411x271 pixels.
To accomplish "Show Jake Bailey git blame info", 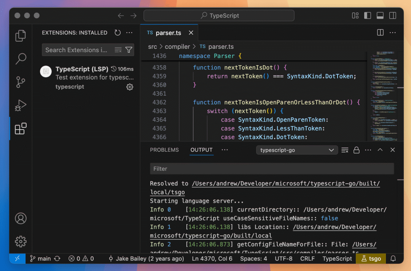I will [x=146, y=259].
